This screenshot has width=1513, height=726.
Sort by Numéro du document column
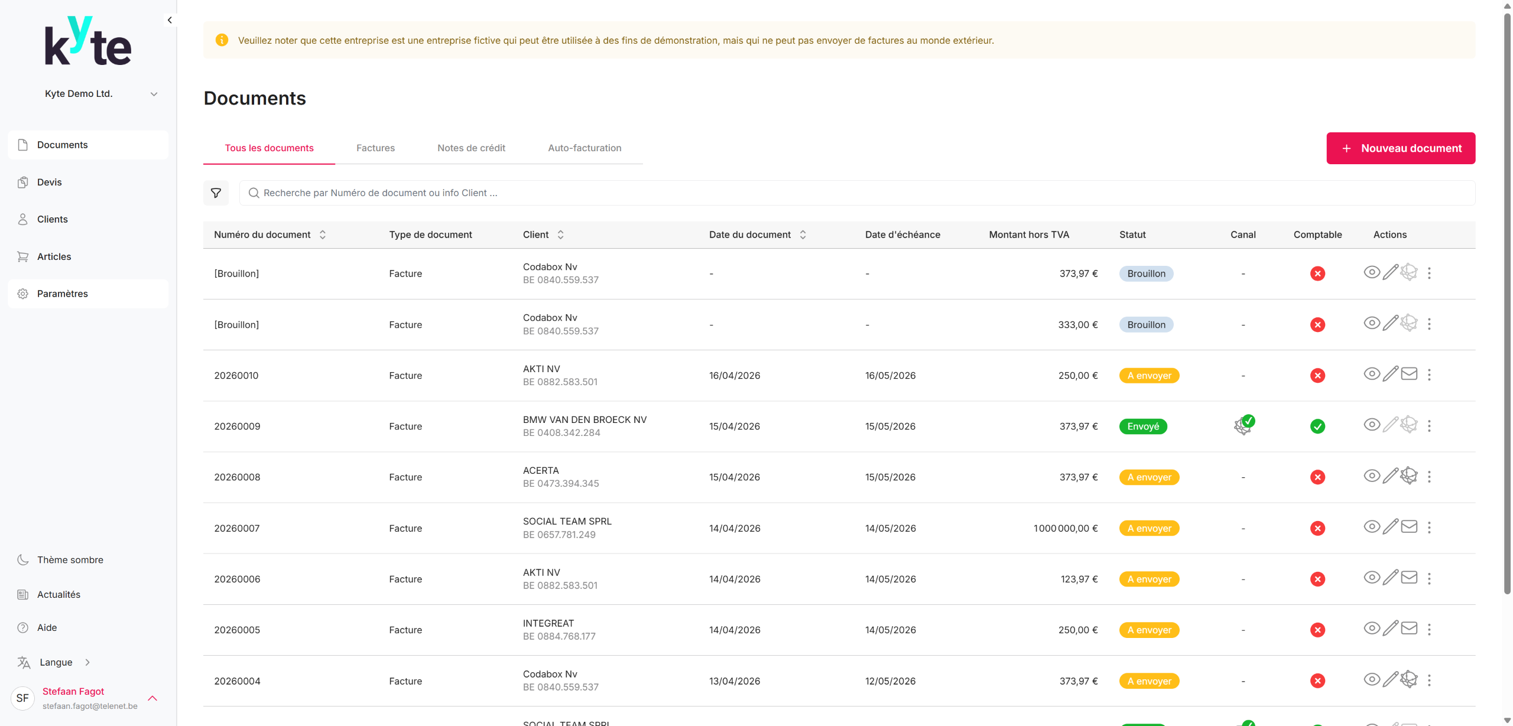point(322,235)
